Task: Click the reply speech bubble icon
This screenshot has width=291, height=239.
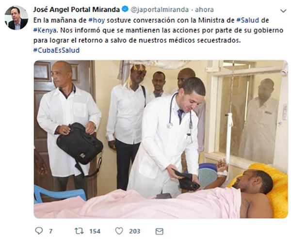Action: [39, 231]
